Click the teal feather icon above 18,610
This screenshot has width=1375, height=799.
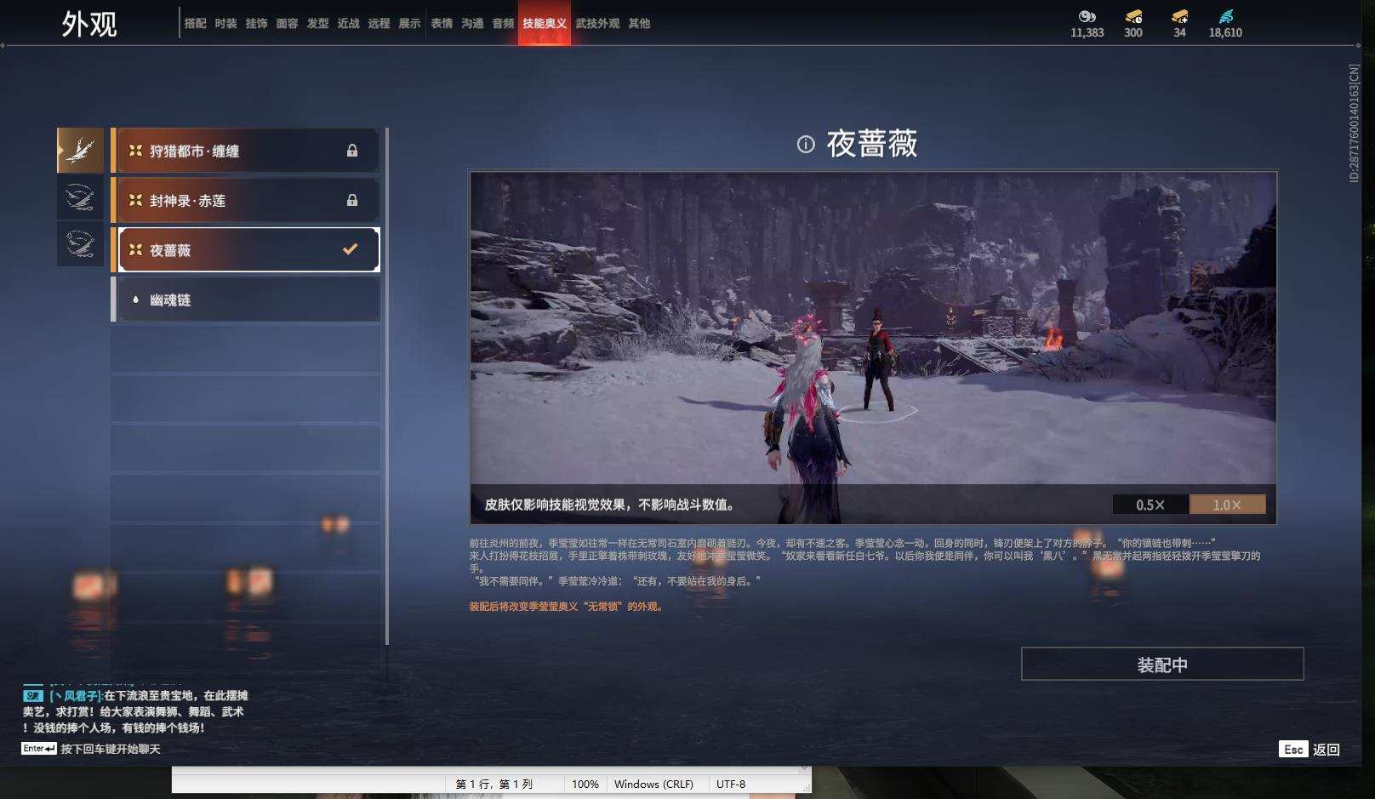[1225, 16]
